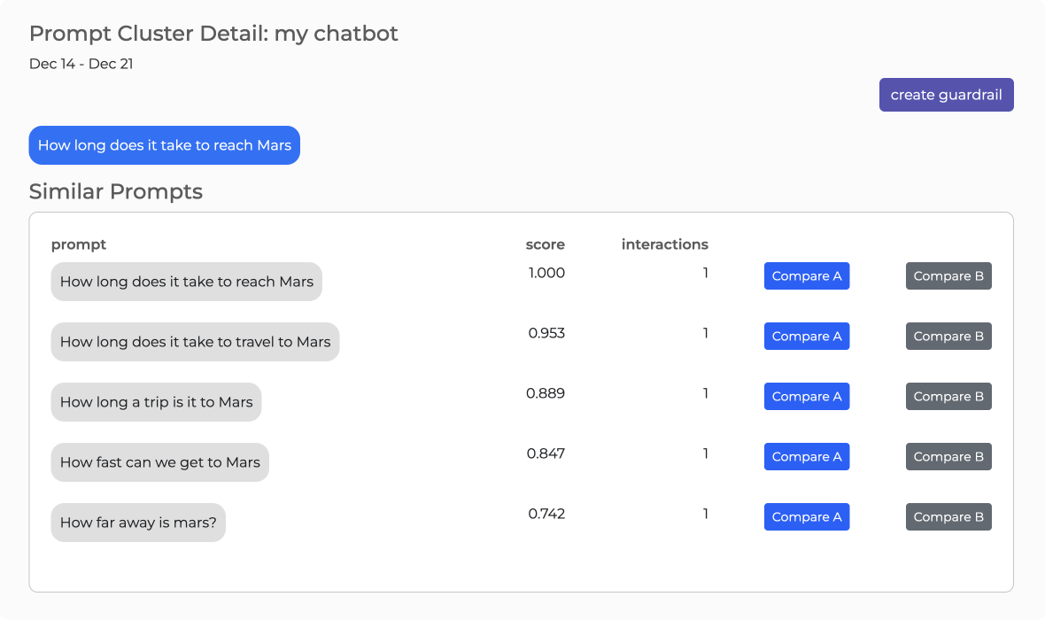The height and width of the screenshot is (620, 1045).
Task: Select the top "How long does it take to reach Mars" row prompt
Action: pyautogui.click(x=186, y=281)
